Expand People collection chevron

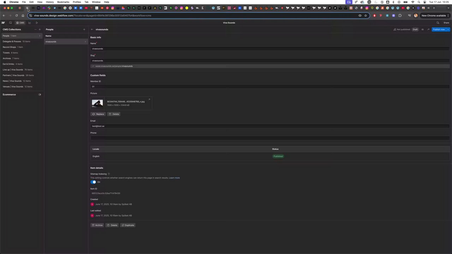point(40,36)
